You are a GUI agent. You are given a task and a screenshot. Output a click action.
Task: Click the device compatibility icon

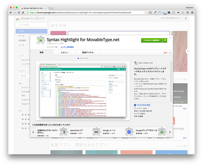click(x=136, y=63)
